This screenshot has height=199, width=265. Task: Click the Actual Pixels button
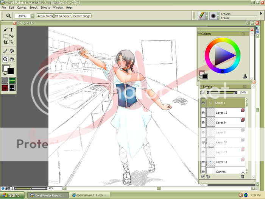45,16
